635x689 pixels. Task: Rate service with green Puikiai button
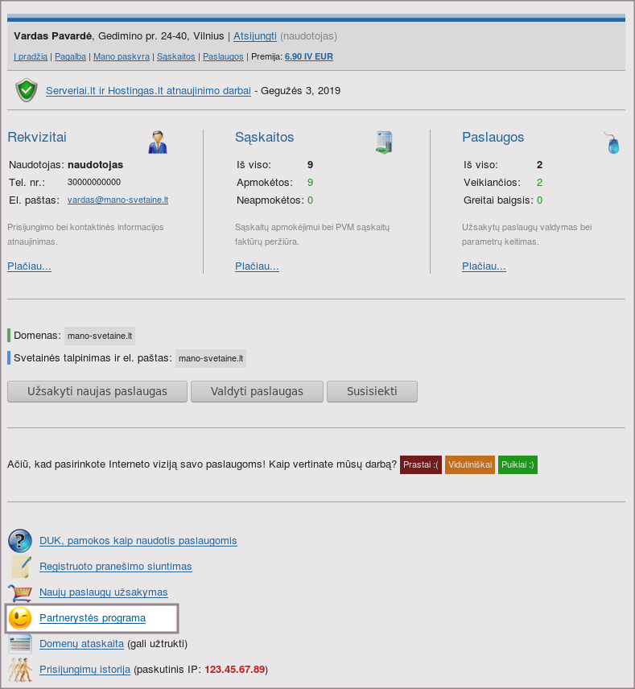point(517,464)
